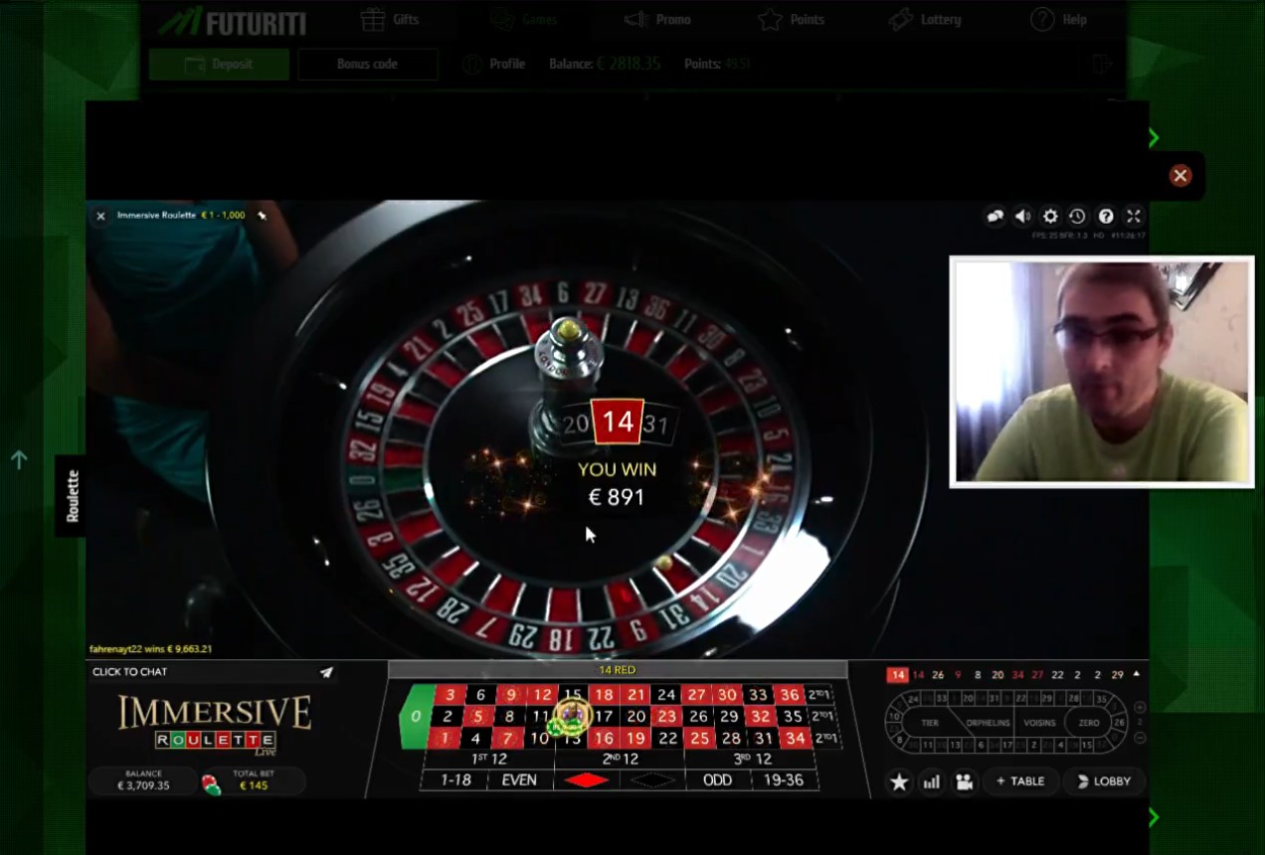
Task: Click the pin icon beside table limits
Action: pos(263,215)
